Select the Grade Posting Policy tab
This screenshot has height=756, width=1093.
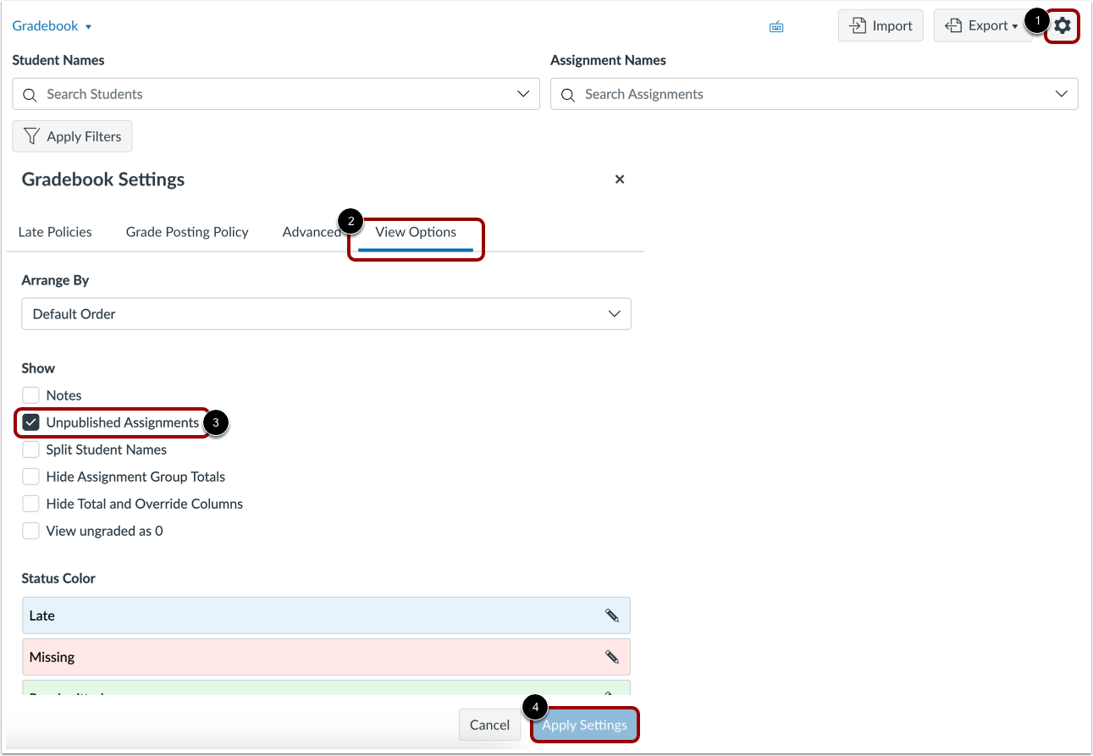[x=186, y=231]
